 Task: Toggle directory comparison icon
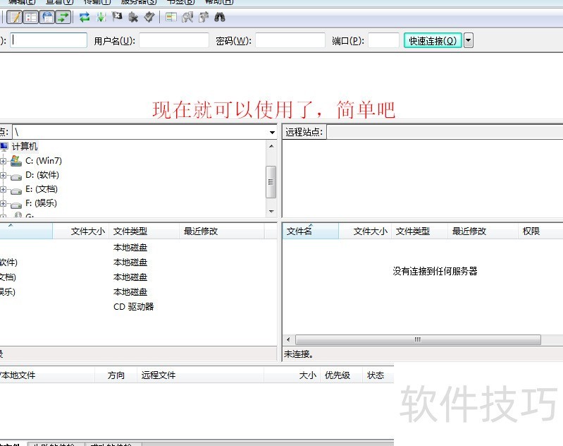[187, 18]
